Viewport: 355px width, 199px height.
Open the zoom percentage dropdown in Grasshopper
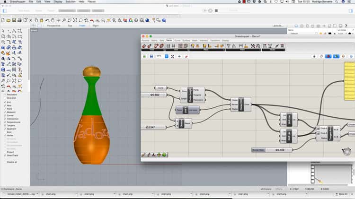(x=167, y=56)
